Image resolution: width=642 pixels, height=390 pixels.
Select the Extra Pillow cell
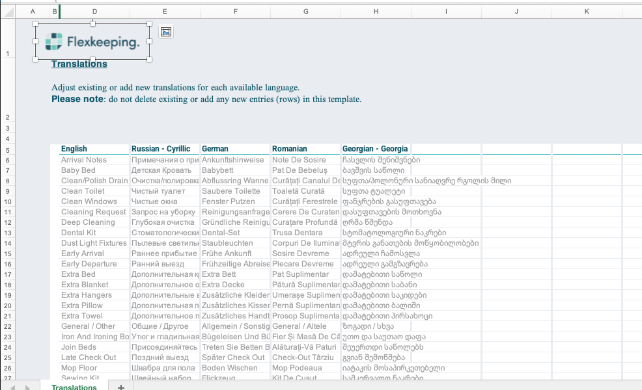point(94,305)
